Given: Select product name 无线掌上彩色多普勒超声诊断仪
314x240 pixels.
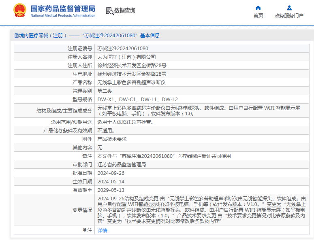Looking at the screenshot, I should 131,83.
